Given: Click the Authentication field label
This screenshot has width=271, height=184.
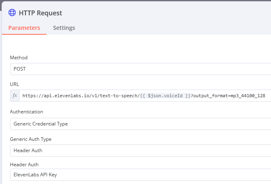Looking at the screenshot, I should pos(26,112).
